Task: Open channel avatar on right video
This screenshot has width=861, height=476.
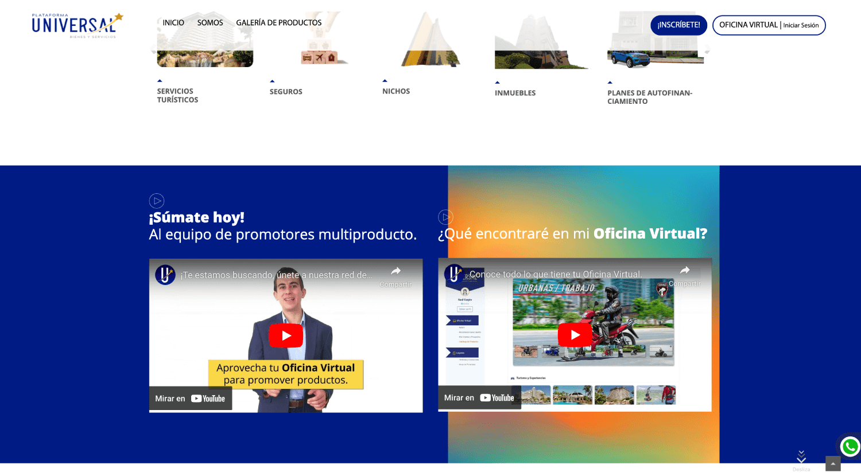Action: tap(454, 274)
